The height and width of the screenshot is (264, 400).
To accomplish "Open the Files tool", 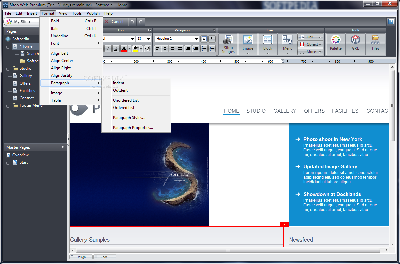I will pyautogui.click(x=375, y=44).
